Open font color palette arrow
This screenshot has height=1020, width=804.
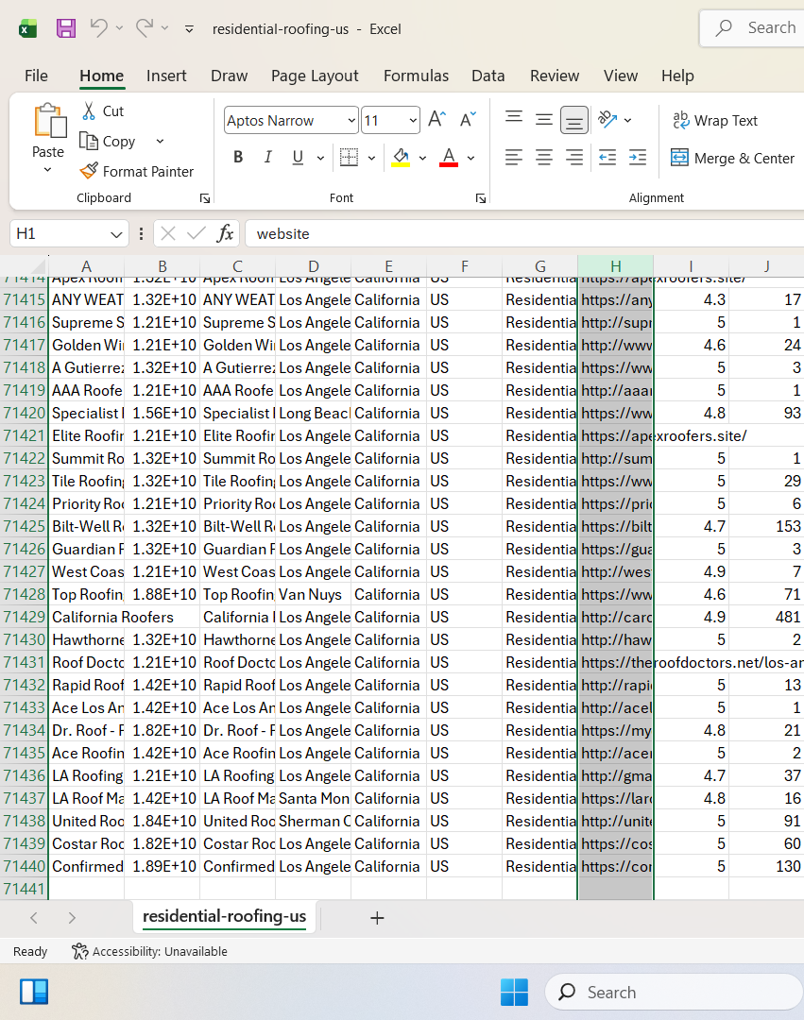tap(470, 158)
